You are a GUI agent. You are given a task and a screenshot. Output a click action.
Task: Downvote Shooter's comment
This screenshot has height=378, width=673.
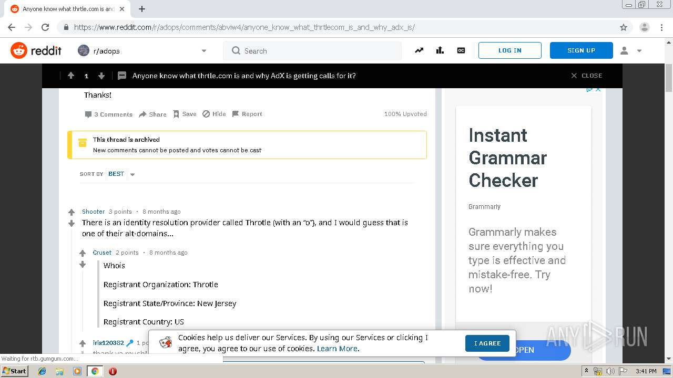coord(72,224)
